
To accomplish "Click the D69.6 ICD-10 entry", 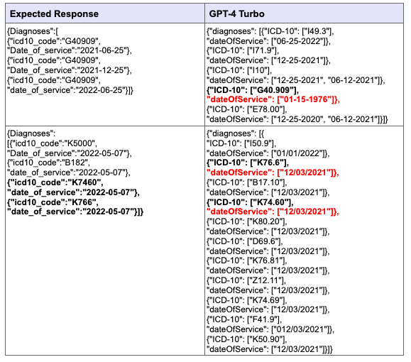I will (x=245, y=241).
